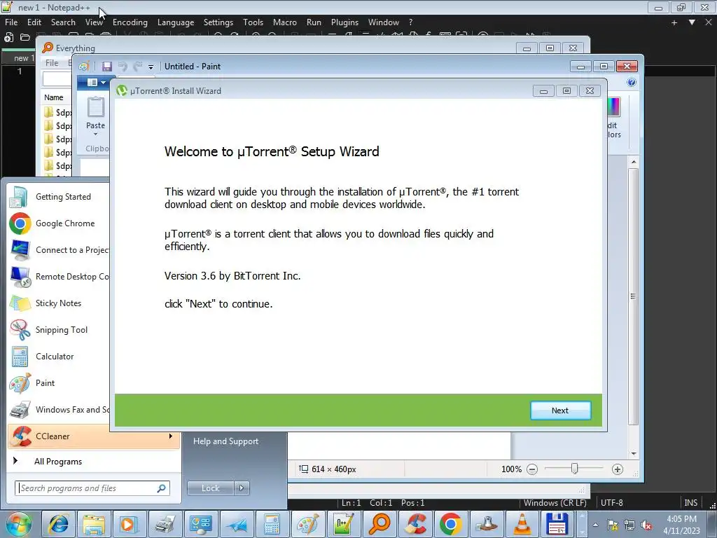Open Notepad++ File menu
Viewport: 717px width, 538px height.
pos(11,22)
